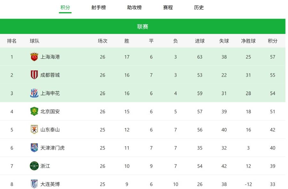Click the green 联赛 league header bar
Image resolution: width=288 pixels, height=189 pixels.
[x=143, y=26]
